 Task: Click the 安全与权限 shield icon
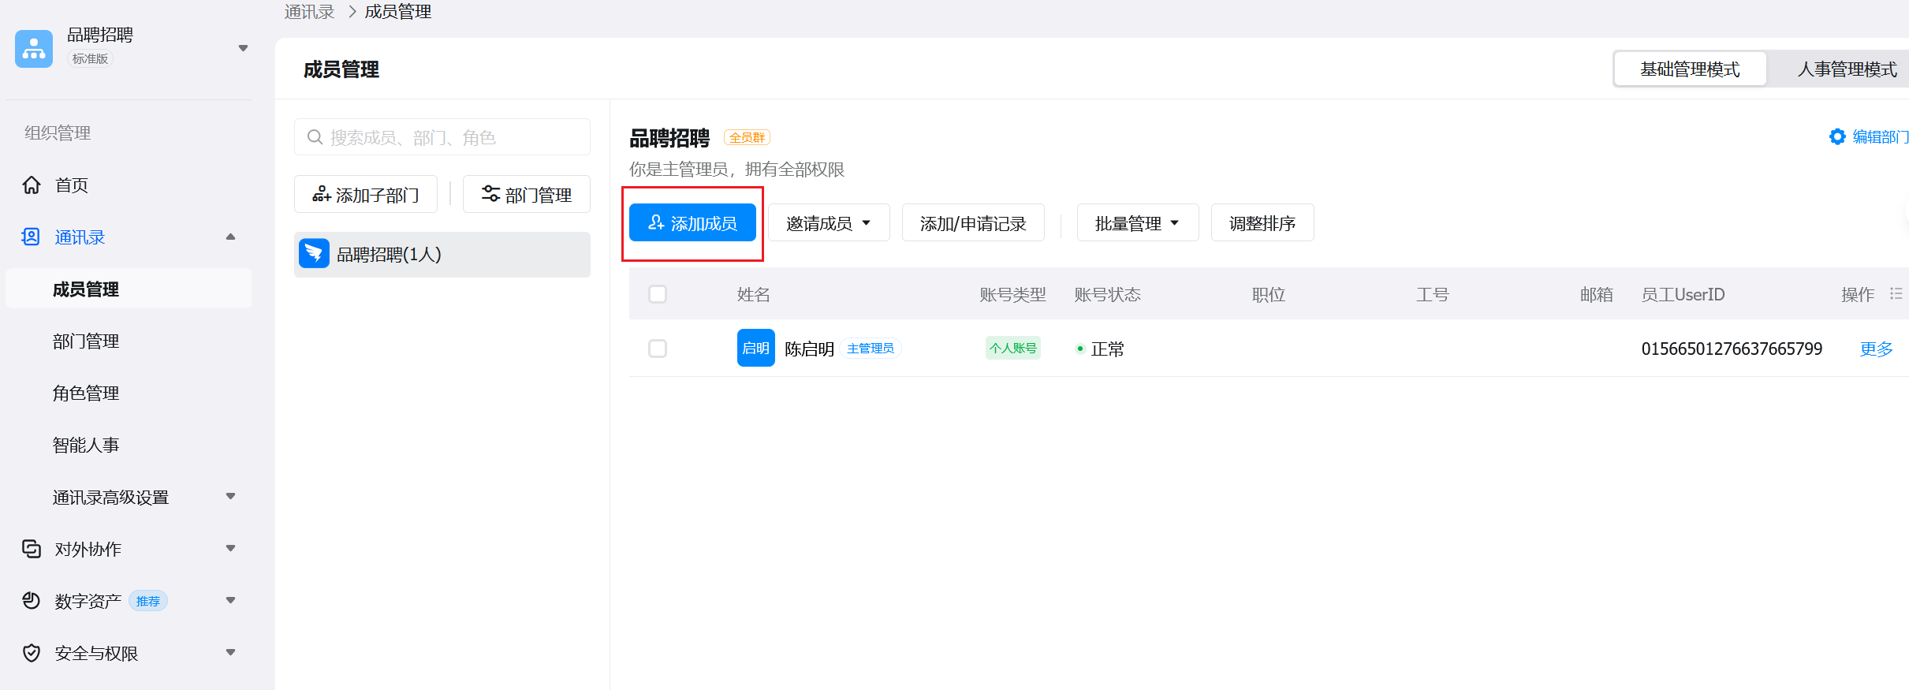point(32,654)
